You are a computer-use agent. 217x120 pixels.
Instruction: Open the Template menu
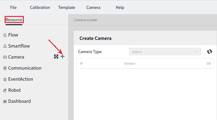point(67,7)
